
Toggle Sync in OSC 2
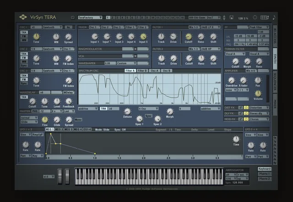click(24, 66)
